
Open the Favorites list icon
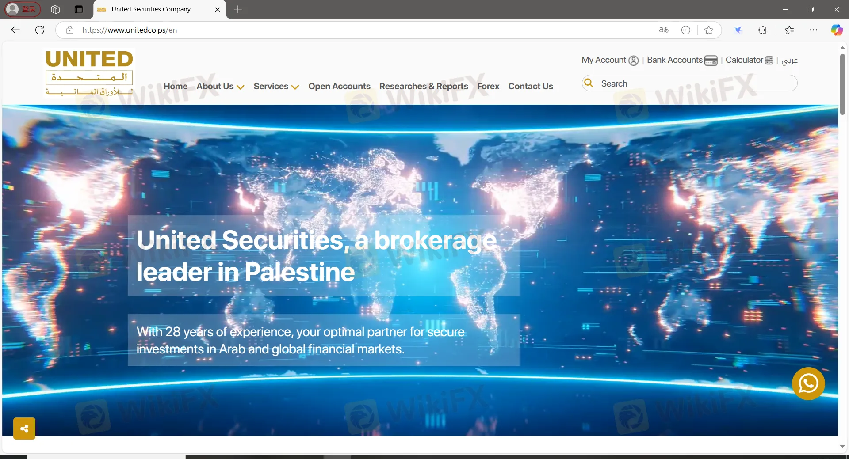click(789, 30)
